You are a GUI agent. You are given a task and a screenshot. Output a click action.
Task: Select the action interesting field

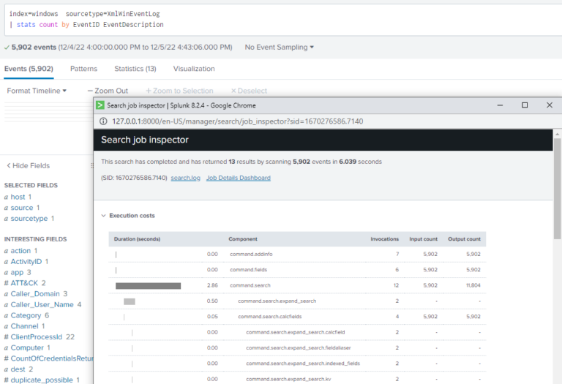20,251
